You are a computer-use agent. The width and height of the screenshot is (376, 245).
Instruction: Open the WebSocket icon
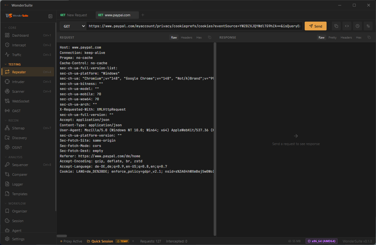pos(7,101)
